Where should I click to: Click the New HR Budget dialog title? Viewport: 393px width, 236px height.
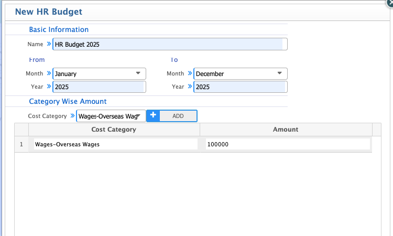coord(49,12)
